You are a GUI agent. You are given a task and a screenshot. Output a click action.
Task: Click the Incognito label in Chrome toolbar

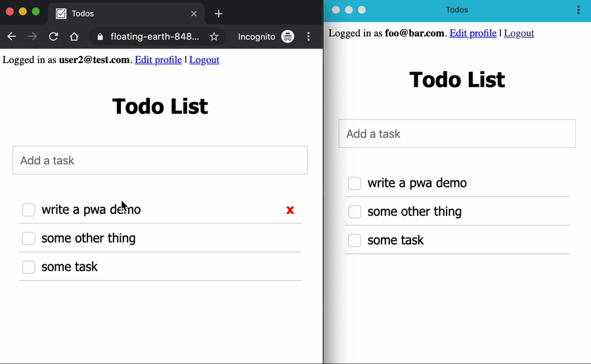click(x=257, y=37)
